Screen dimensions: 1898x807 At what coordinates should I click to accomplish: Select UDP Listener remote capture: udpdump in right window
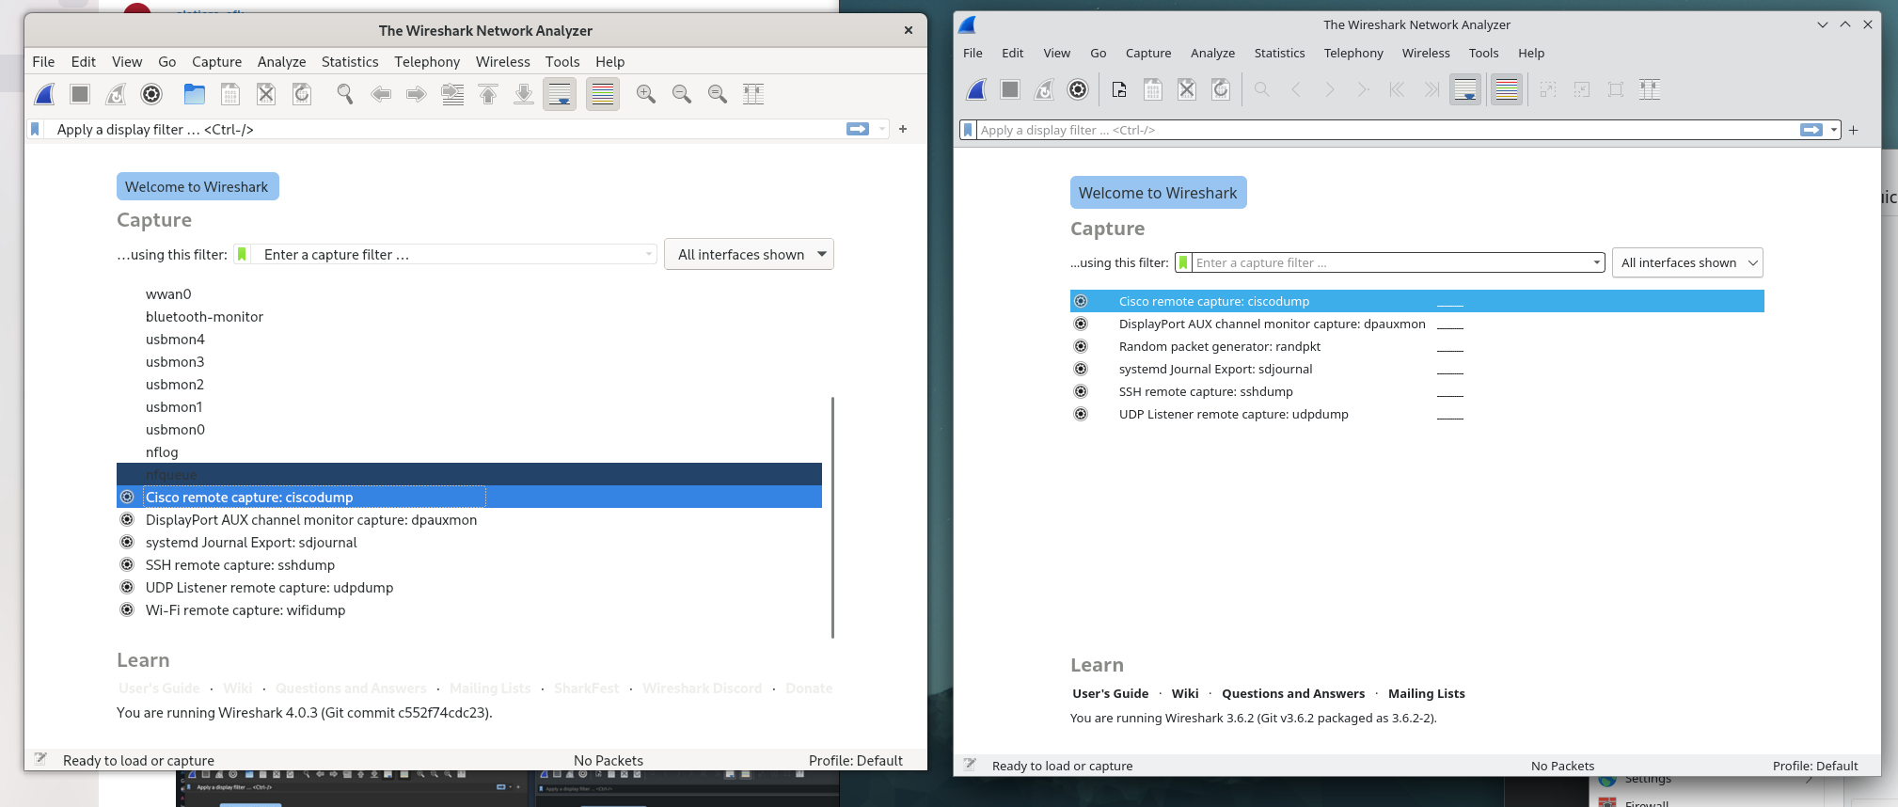[x=1417, y=414]
